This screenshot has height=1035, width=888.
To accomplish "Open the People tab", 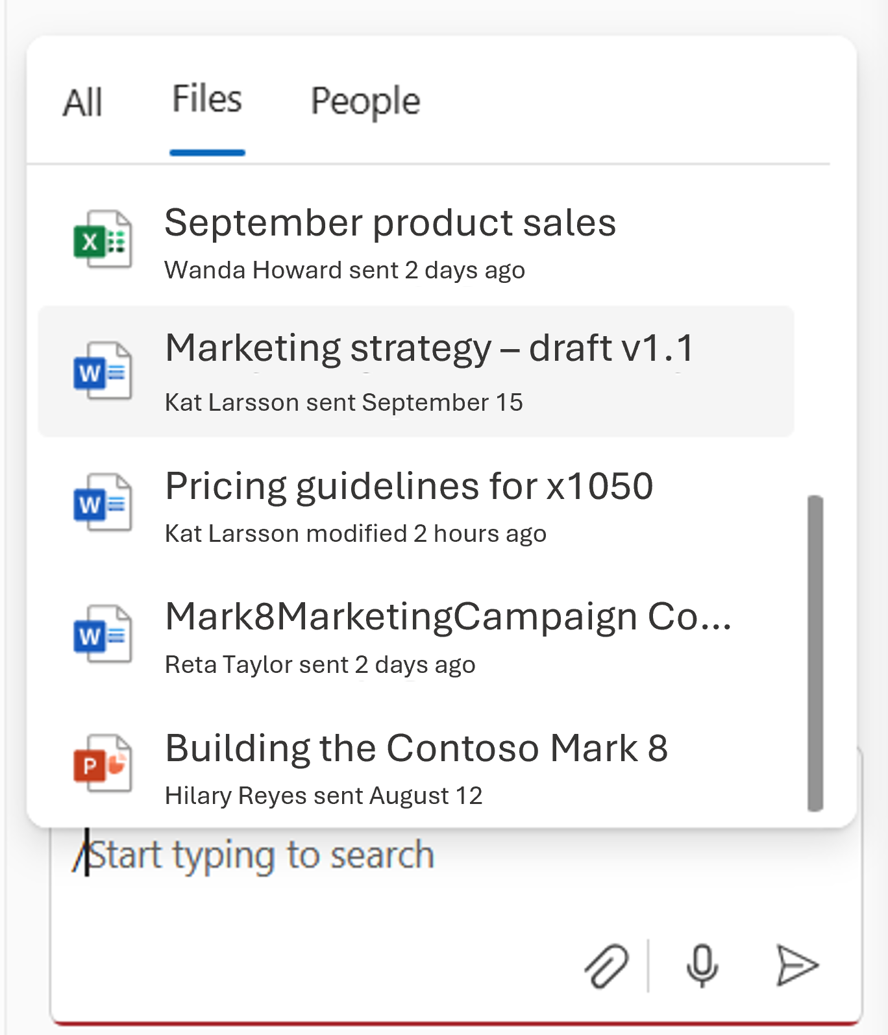I will click(x=365, y=102).
